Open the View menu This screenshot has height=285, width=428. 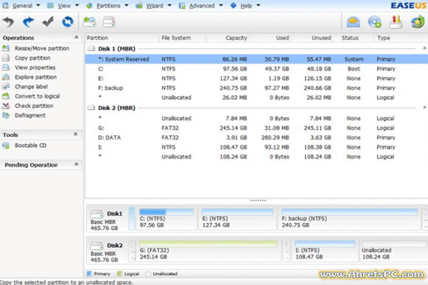[x=63, y=5]
